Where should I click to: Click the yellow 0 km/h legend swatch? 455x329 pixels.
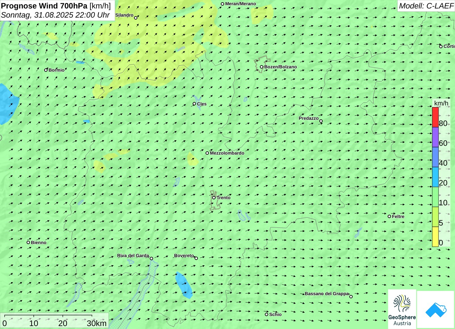tap(435, 237)
